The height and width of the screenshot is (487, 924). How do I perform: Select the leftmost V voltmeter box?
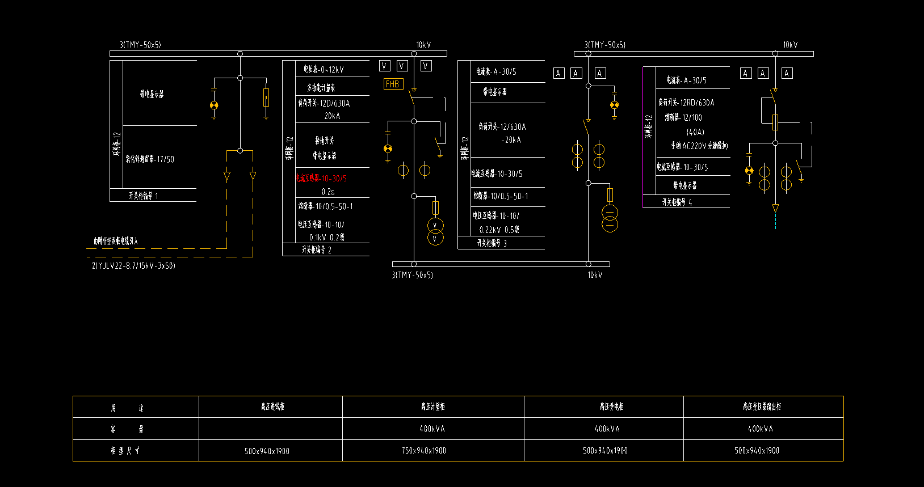point(384,66)
